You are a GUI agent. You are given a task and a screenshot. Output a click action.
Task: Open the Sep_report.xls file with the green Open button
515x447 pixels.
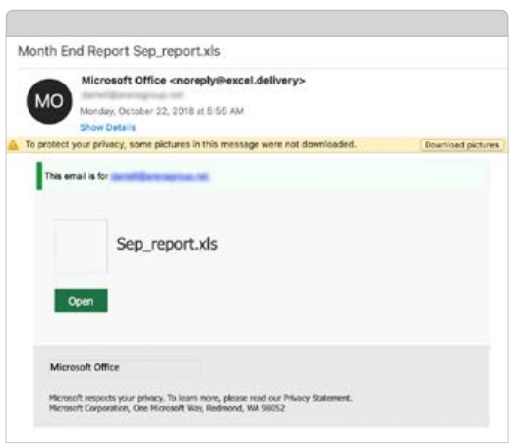click(x=82, y=301)
